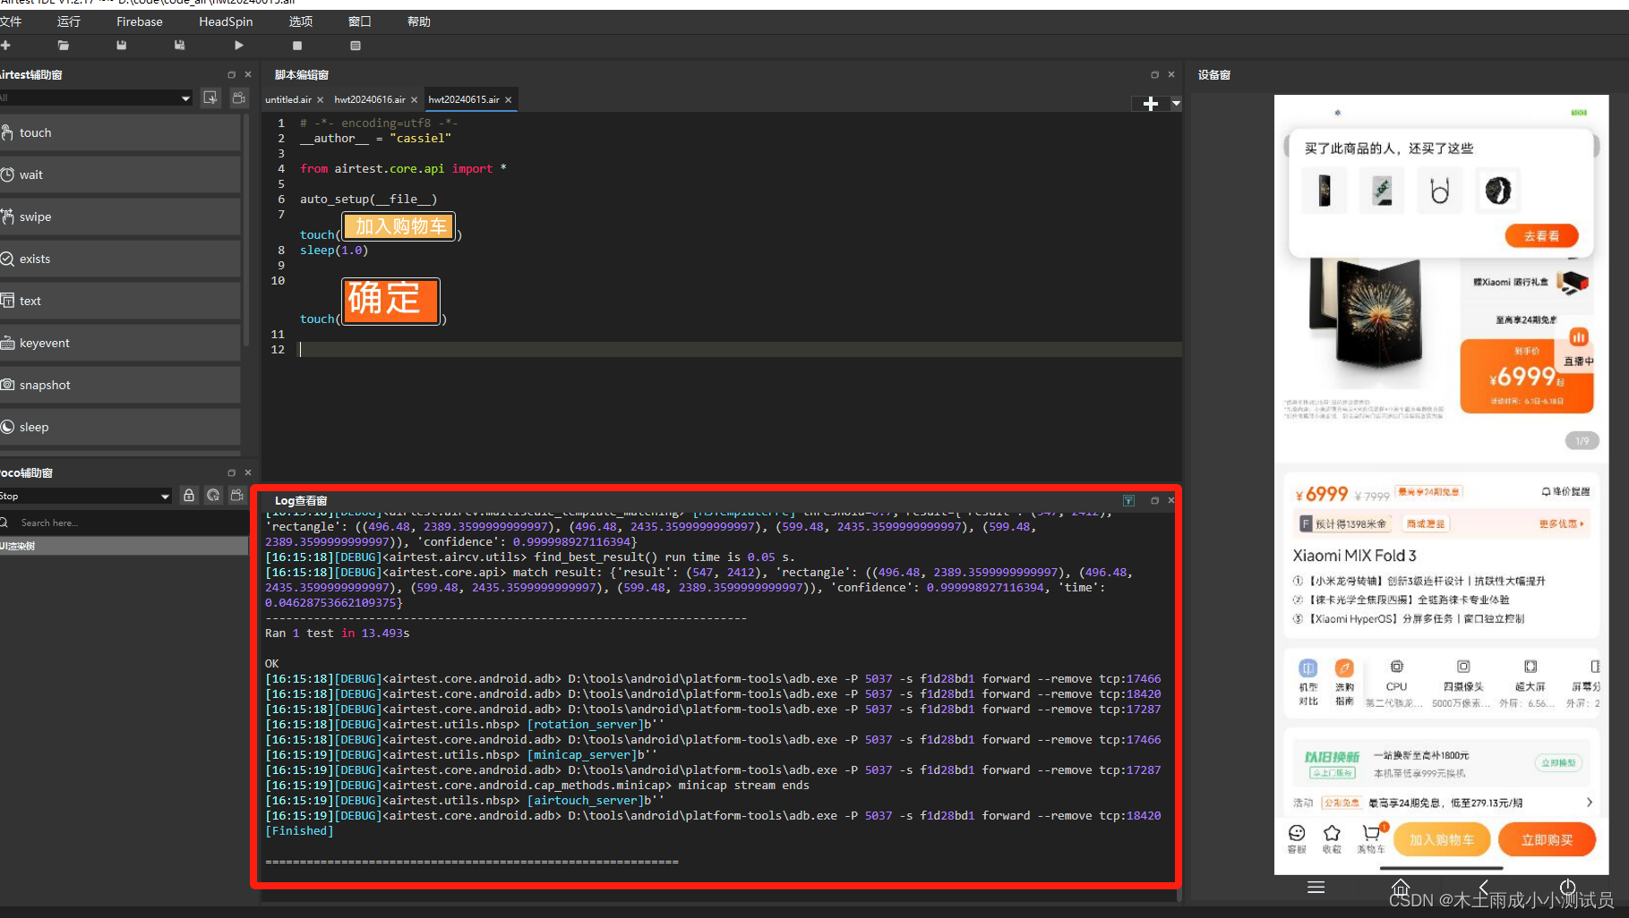The width and height of the screenshot is (1629, 918).
Task: Select the keyevent command
Action: [x=120, y=343]
